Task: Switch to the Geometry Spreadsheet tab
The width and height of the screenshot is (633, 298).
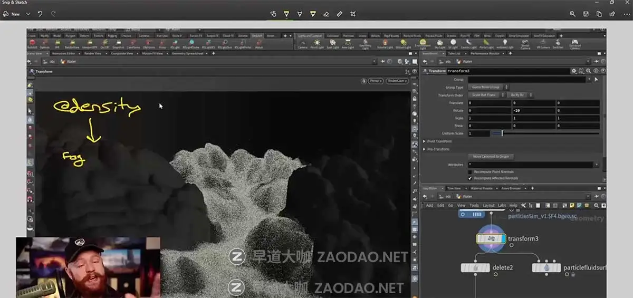Action: [x=187, y=53]
